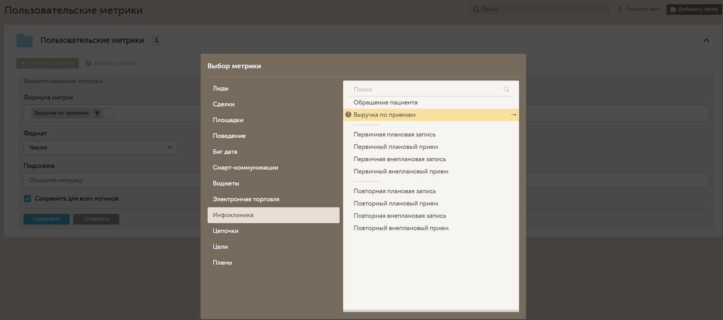Select the Электронная торговля category
The height and width of the screenshot is (320, 723).
coord(274,199)
